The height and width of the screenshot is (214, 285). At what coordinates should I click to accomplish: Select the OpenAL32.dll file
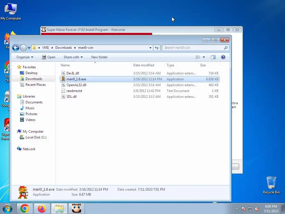(76, 85)
